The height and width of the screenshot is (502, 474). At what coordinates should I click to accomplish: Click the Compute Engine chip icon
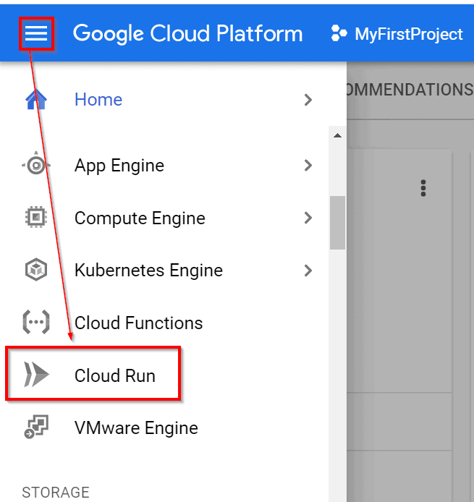tap(35, 218)
